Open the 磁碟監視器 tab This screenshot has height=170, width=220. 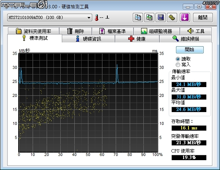(x=157, y=31)
